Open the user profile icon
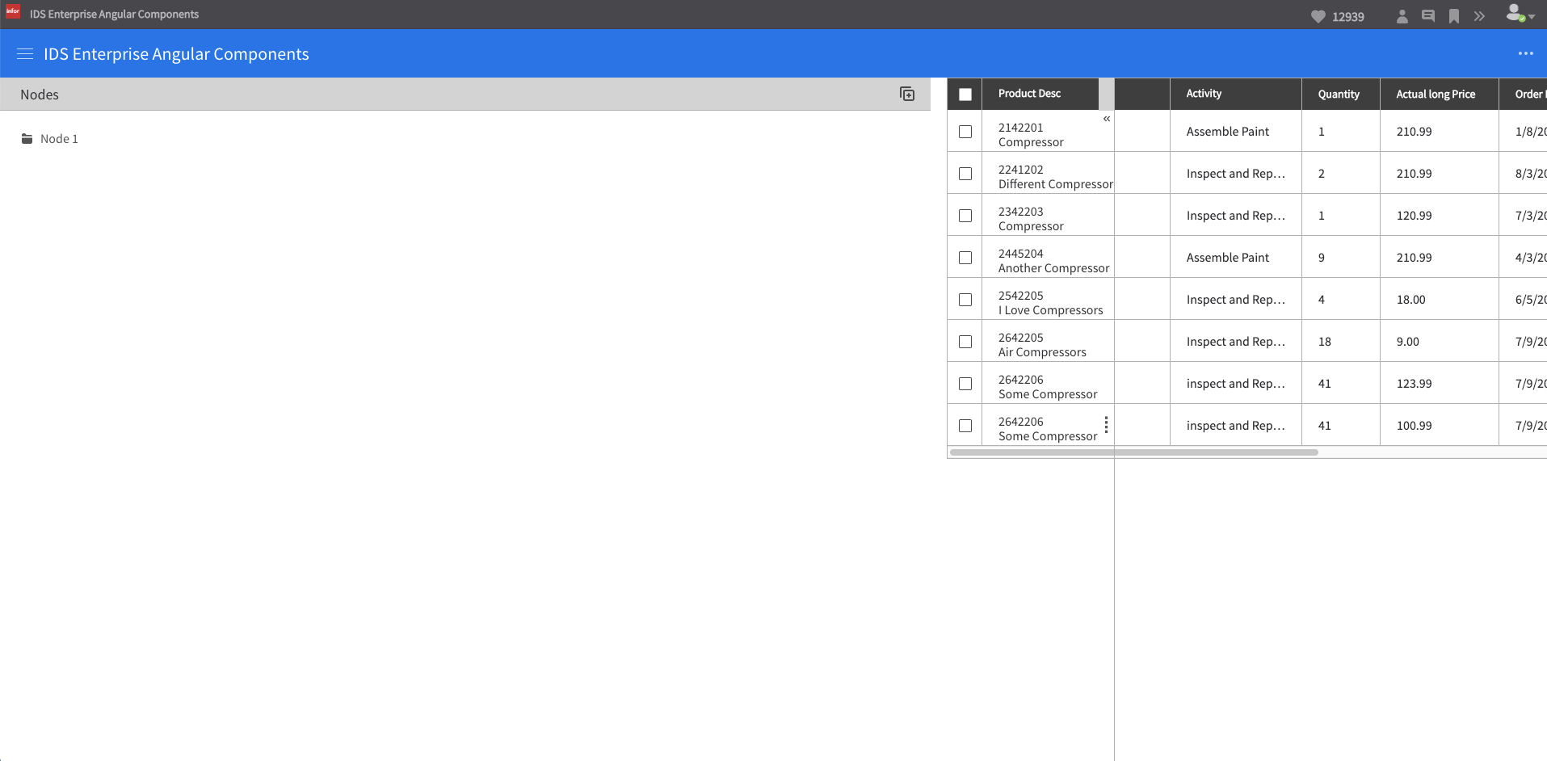This screenshot has height=761, width=1547. [1402, 16]
